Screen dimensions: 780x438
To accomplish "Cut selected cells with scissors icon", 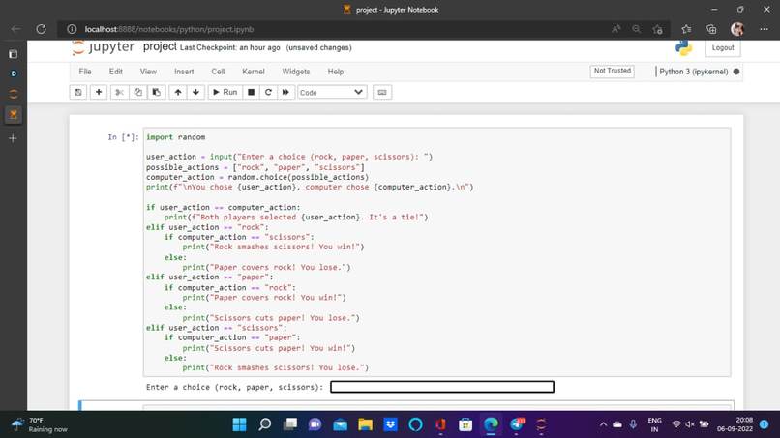I will pos(119,92).
